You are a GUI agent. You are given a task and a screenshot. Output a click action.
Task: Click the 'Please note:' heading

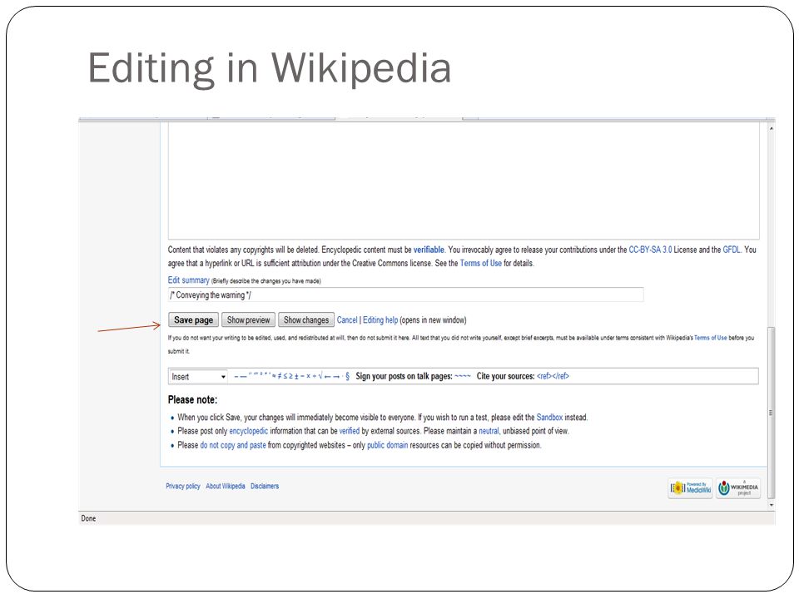coord(192,400)
